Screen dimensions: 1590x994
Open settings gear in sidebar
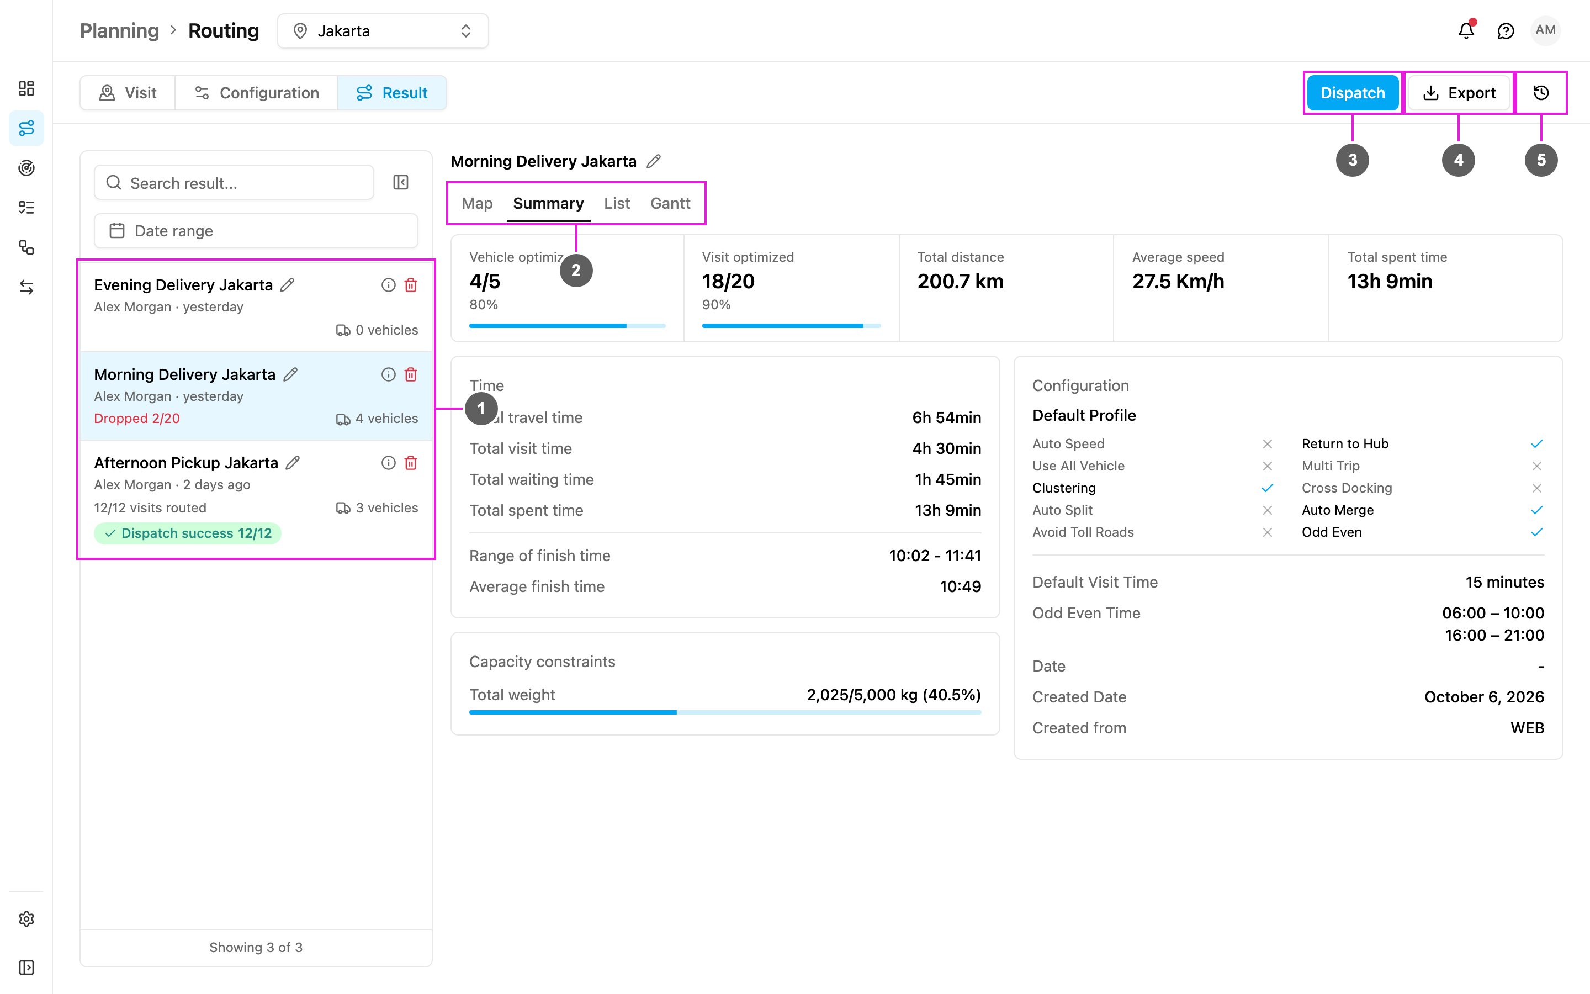point(26,918)
